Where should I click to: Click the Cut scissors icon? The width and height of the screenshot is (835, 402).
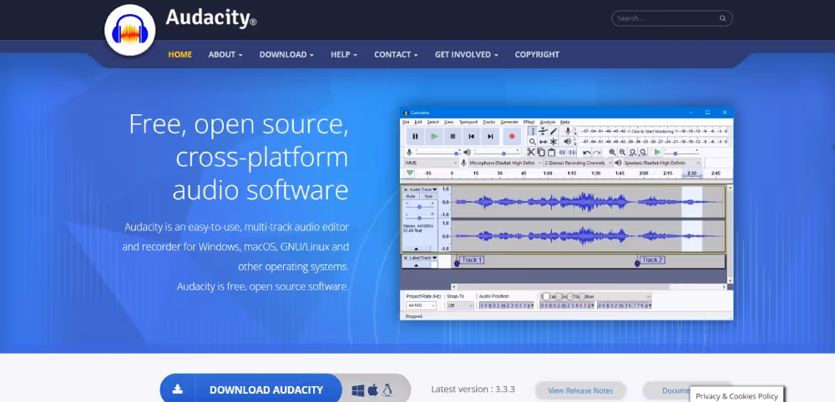pyautogui.click(x=531, y=153)
